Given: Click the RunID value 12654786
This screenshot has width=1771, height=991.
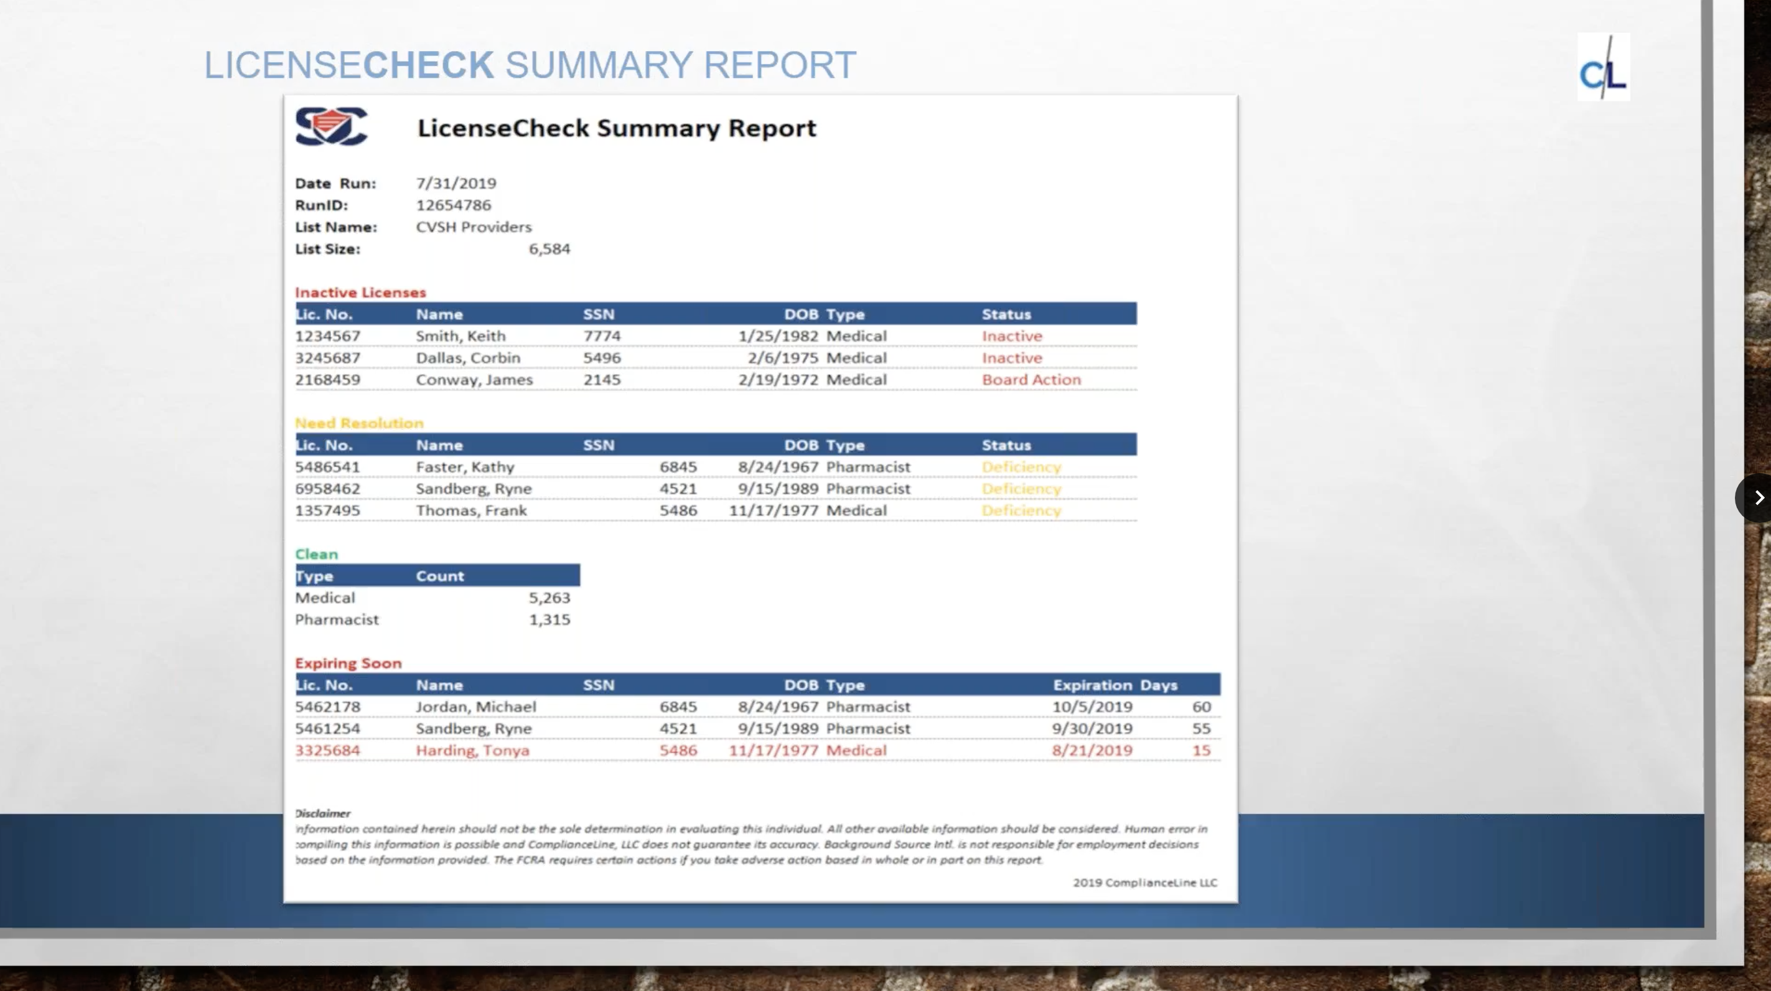Looking at the screenshot, I should pyautogui.click(x=453, y=205).
